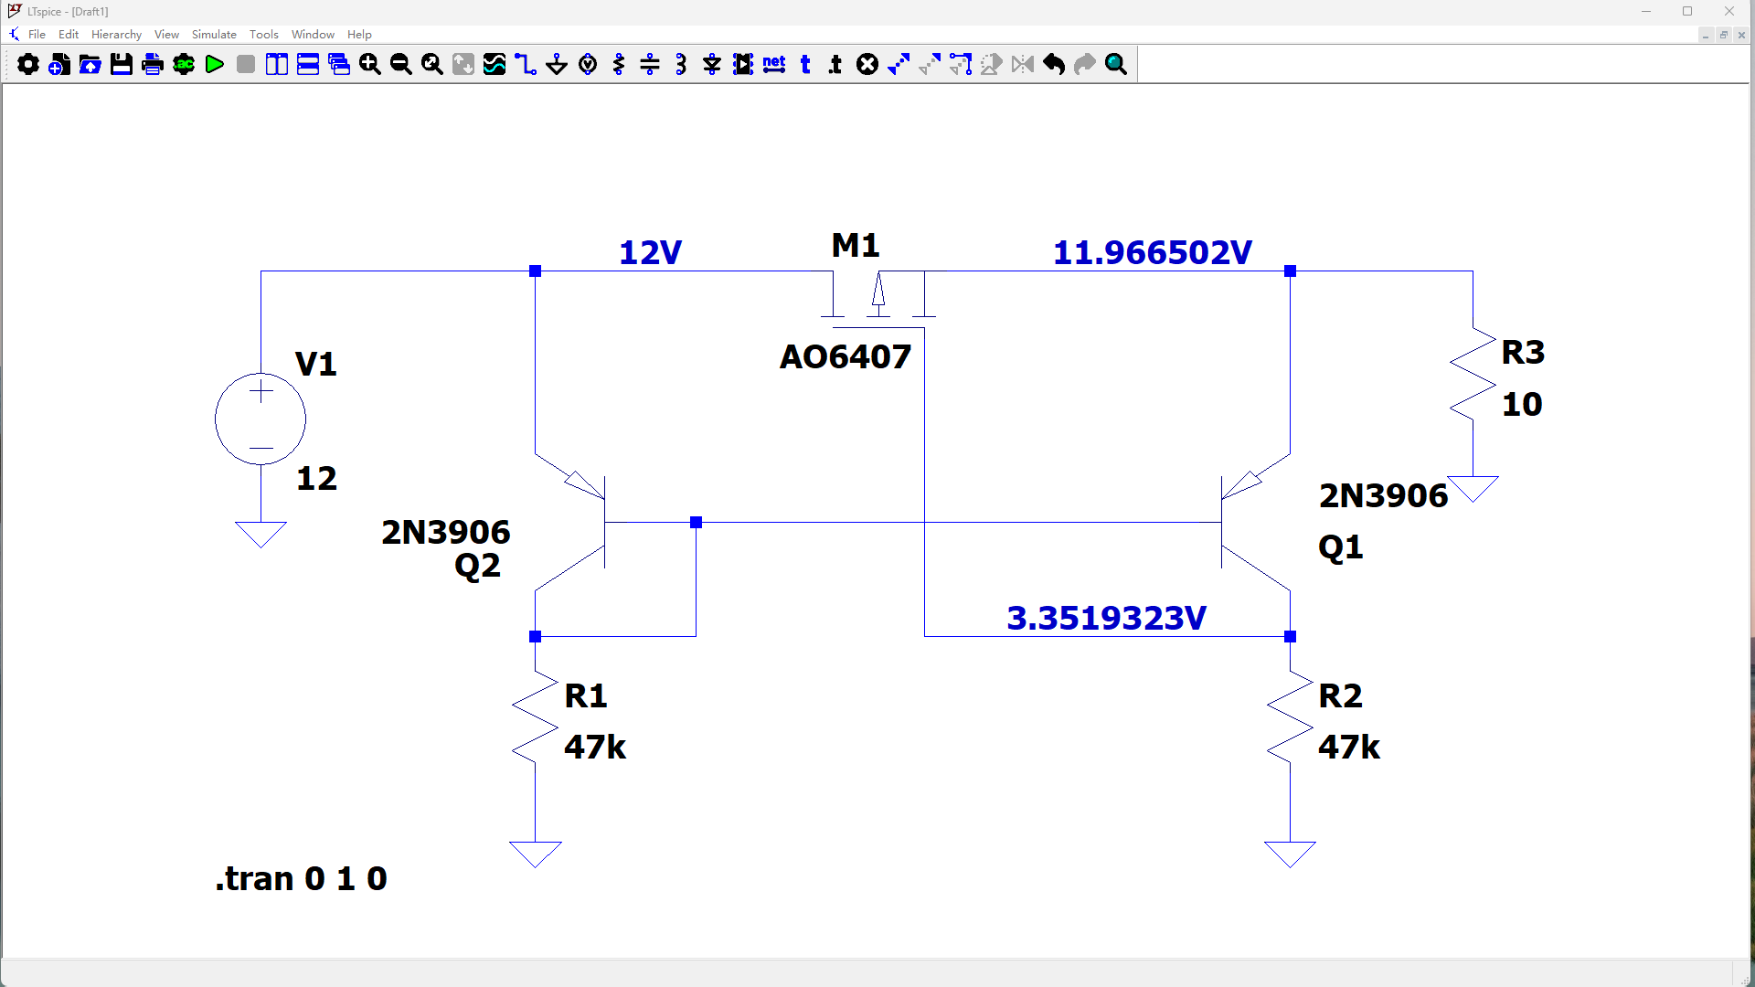Place an inductor component
The width and height of the screenshot is (1755, 987).
(x=681, y=64)
